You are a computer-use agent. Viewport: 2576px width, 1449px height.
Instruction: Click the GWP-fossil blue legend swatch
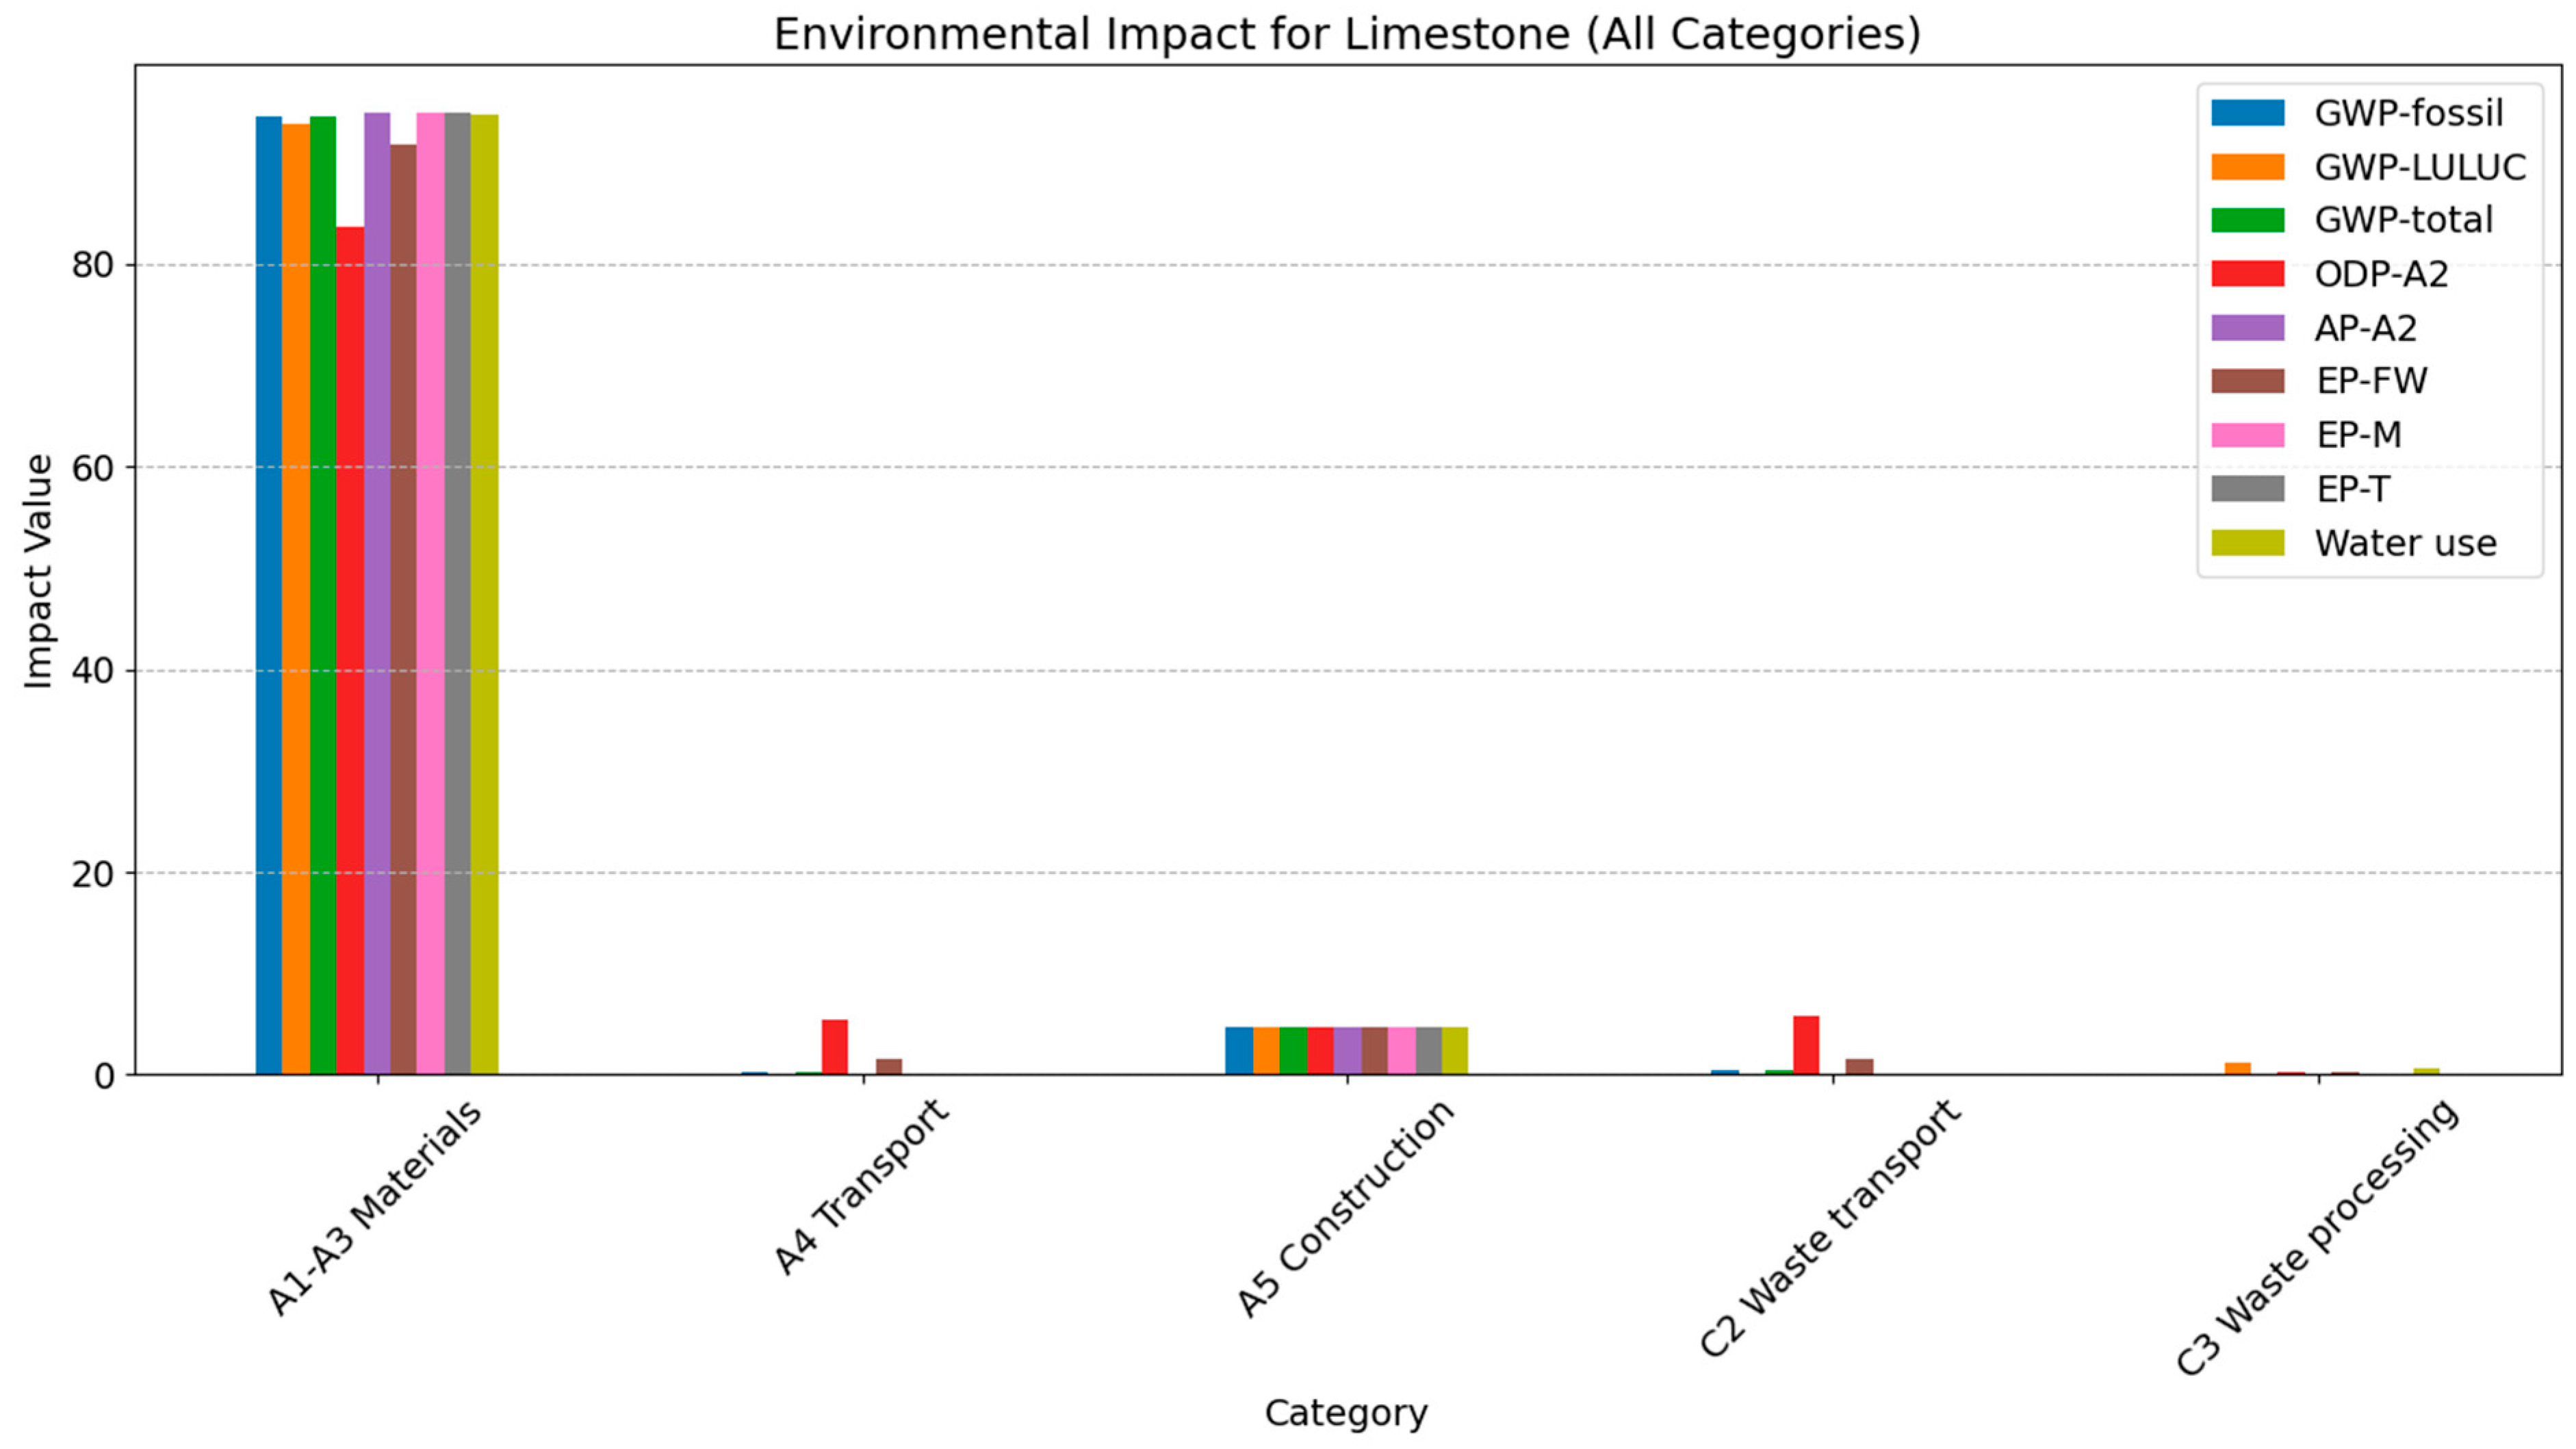[x=2247, y=113]
